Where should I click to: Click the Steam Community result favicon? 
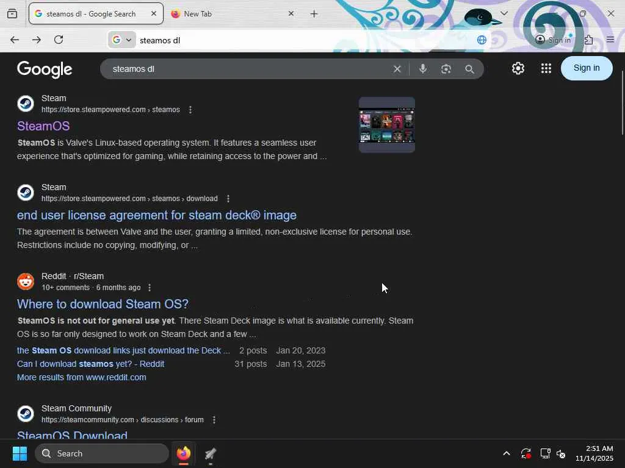26,414
